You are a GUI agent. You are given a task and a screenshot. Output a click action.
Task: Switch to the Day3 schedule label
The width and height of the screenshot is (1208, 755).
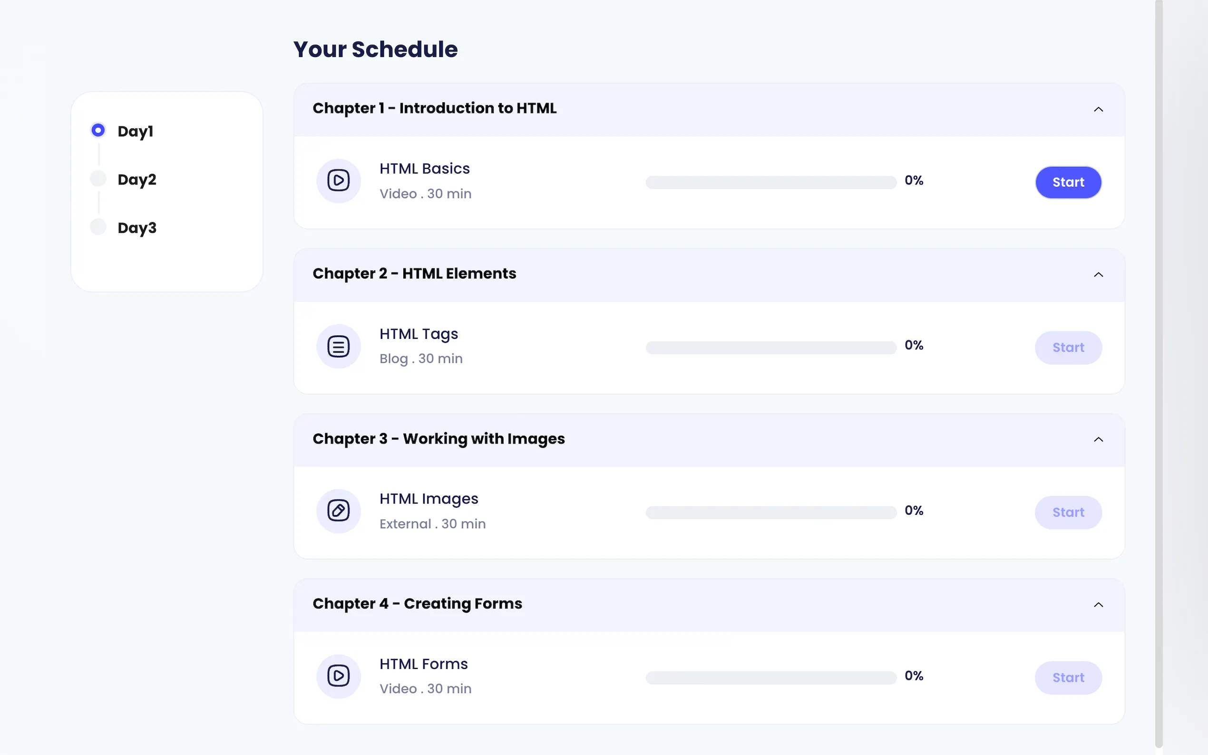(137, 228)
